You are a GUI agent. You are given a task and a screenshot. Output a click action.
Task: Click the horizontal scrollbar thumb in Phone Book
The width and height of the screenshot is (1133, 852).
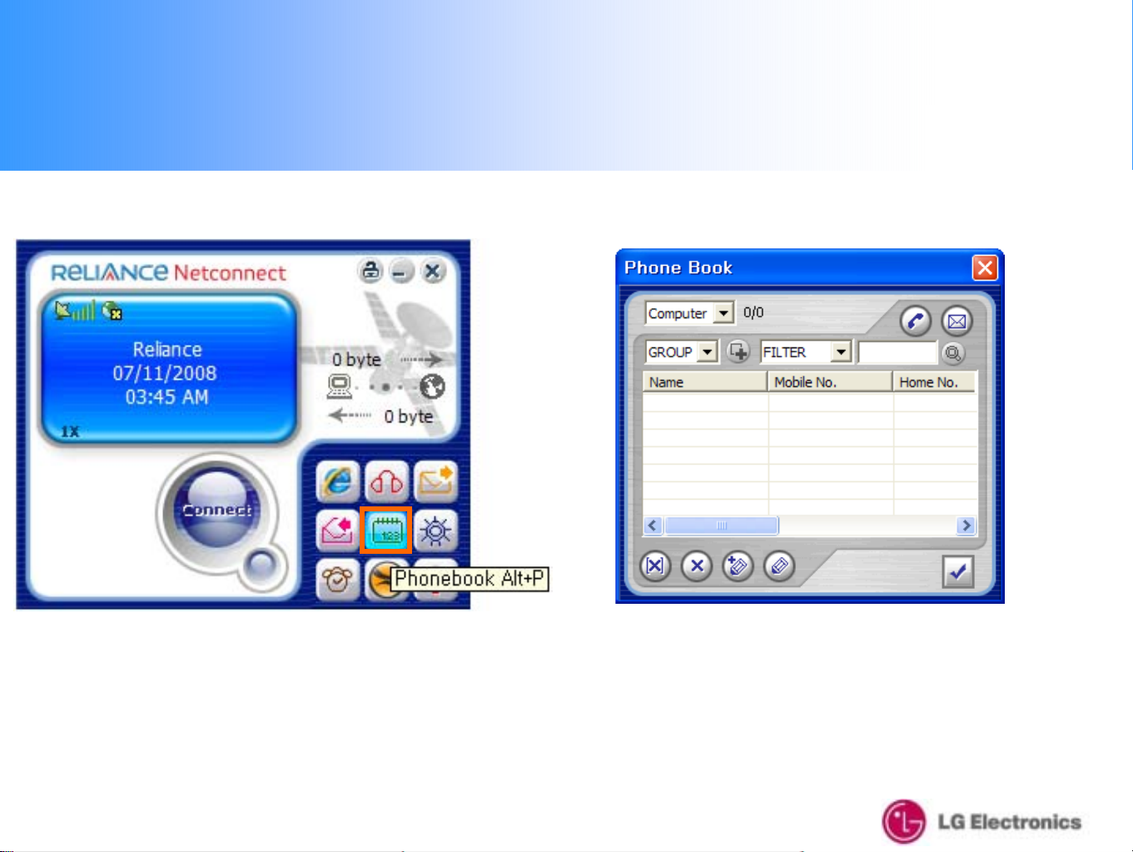(x=722, y=526)
